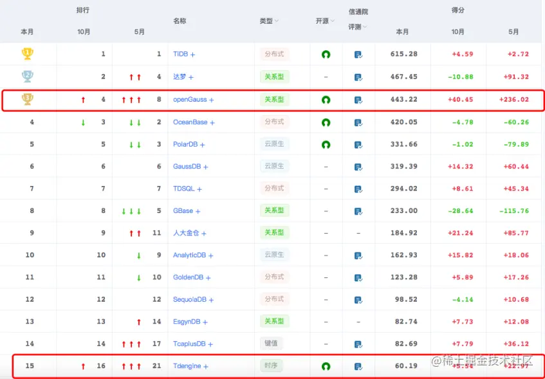The height and width of the screenshot is (379, 545).
Task: Open the TcaplusDB database link
Action: point(189,344)
